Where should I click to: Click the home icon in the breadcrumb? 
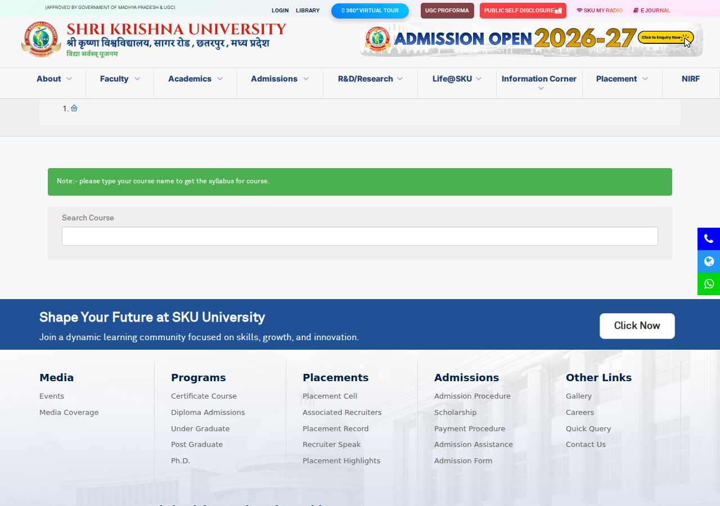74,108
